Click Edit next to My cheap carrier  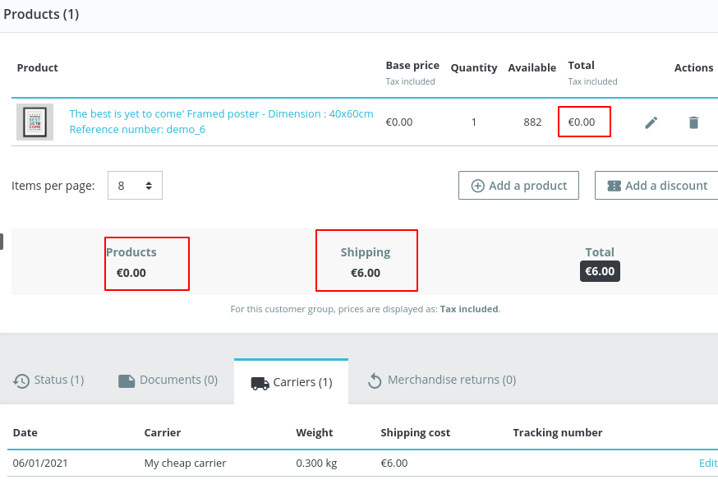click(x=707, y=463)
